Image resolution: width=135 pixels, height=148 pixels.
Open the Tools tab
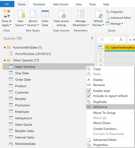point(92,4)
